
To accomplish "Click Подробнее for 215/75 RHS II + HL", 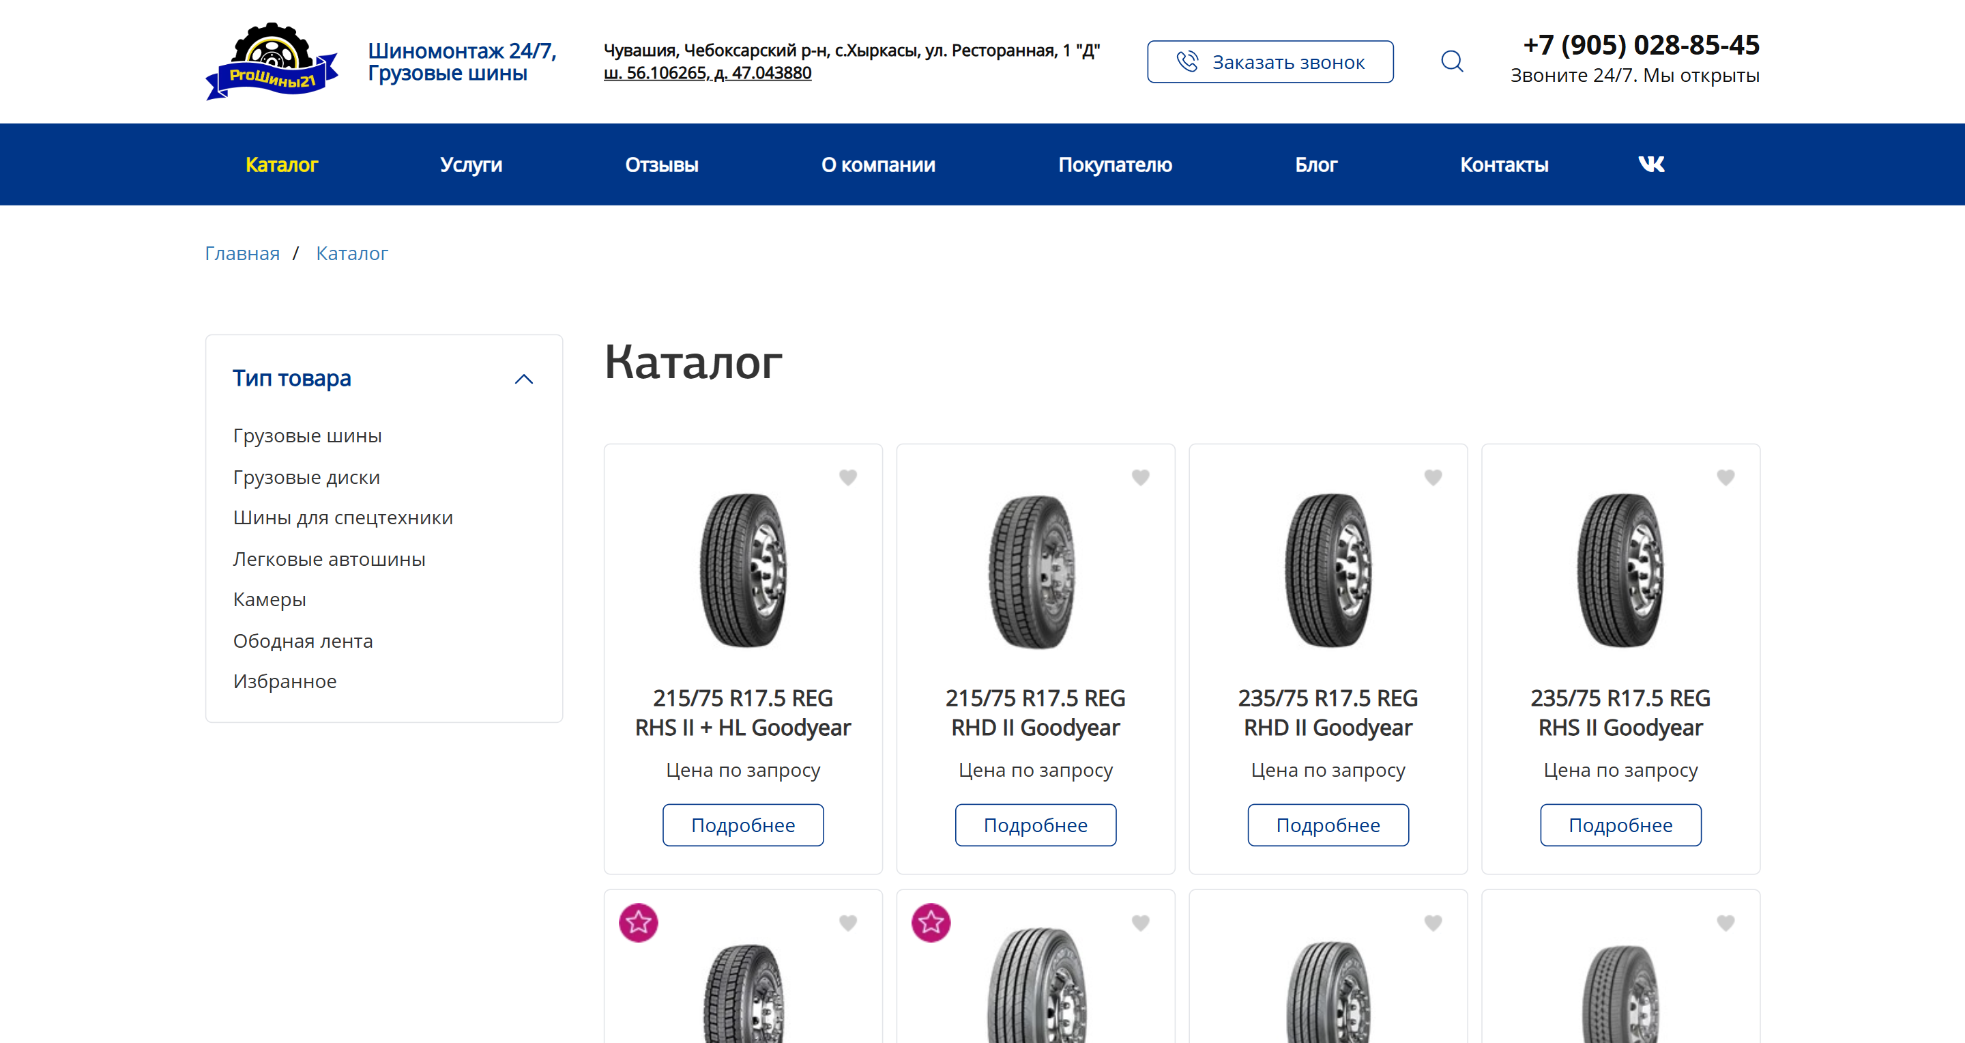I will [x=743, y=825].
